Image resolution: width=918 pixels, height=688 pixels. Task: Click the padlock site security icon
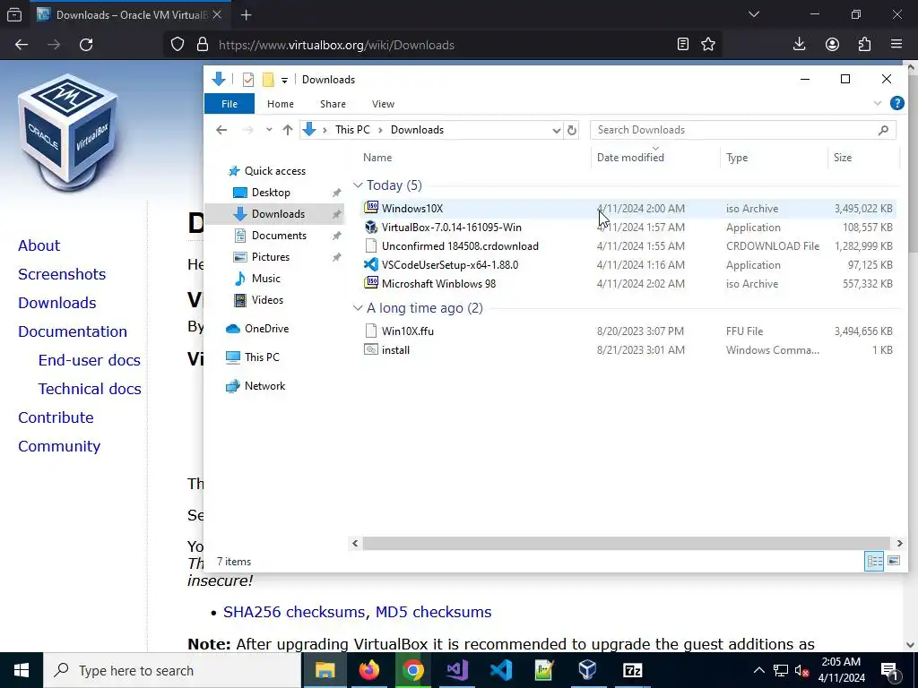203,45
